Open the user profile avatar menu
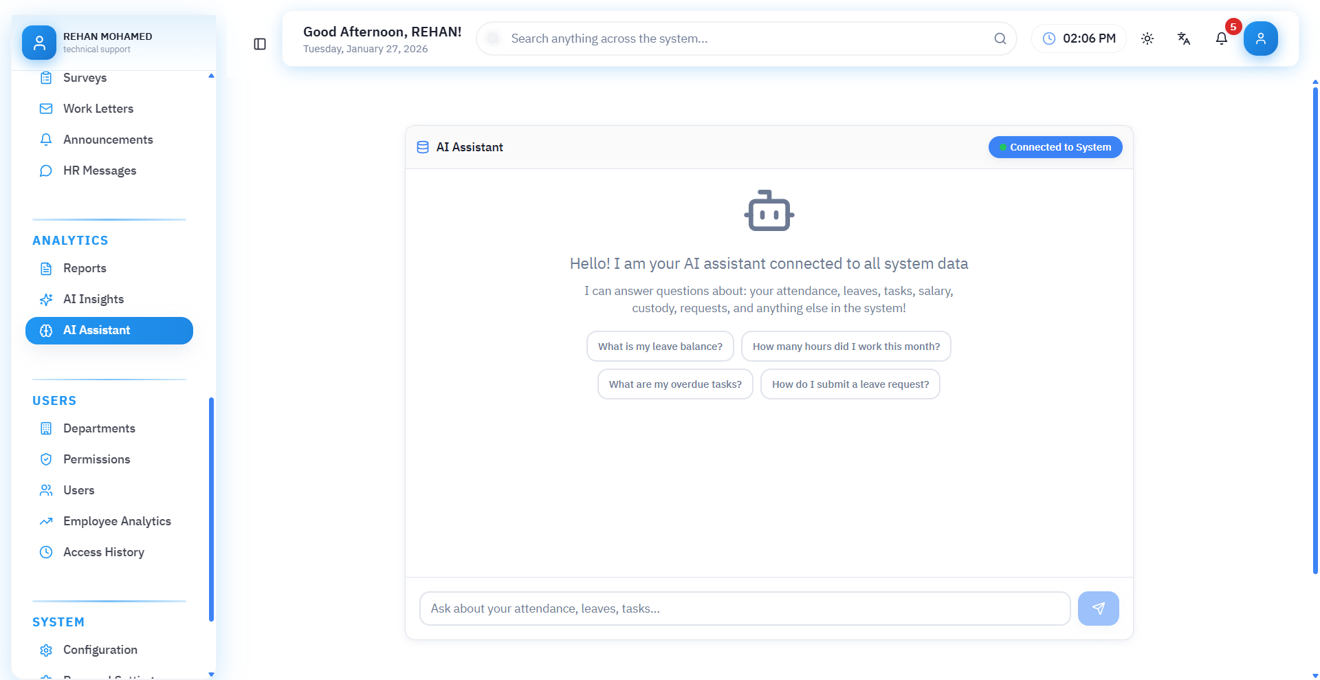Screen dimensions: 1320x680 tap(1260, 39)
